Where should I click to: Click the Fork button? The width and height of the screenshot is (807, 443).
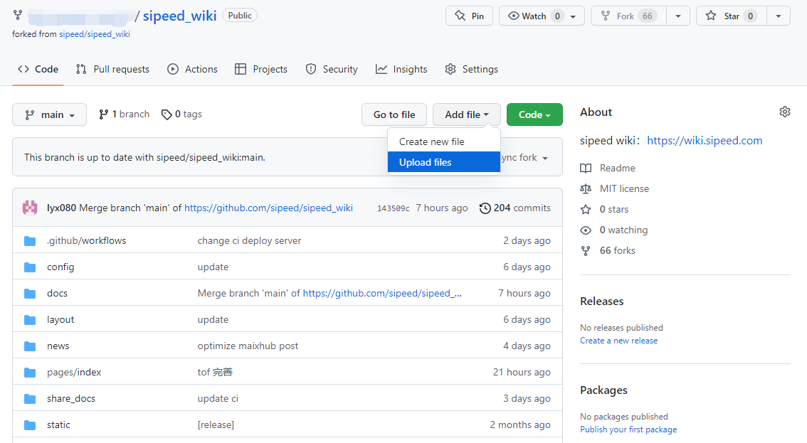click(x=628, y=16)
